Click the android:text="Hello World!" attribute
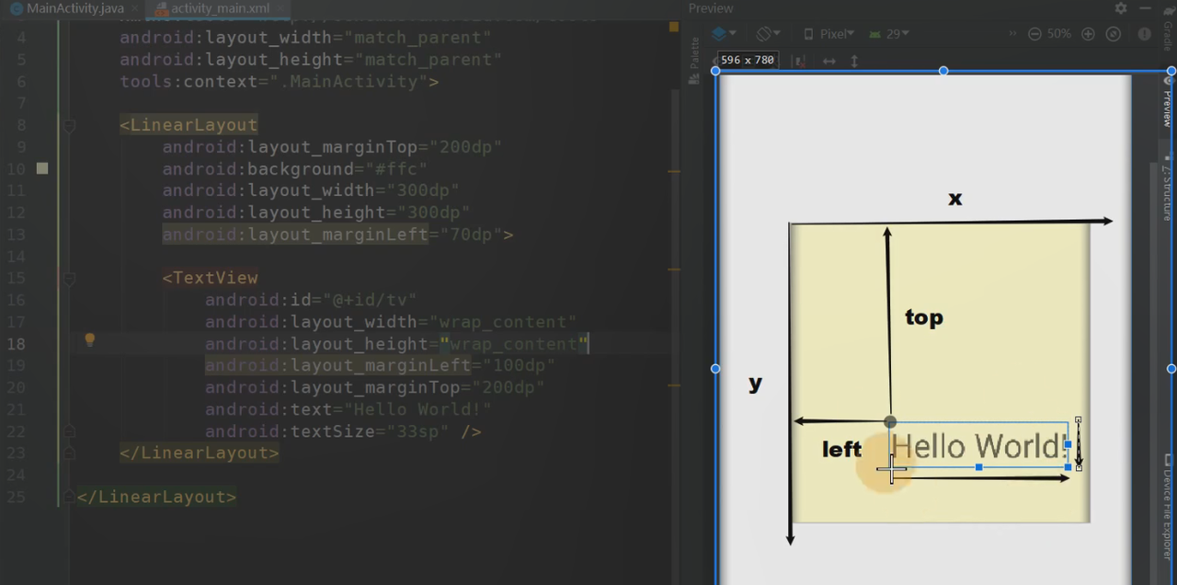 [x=349, y=409]
